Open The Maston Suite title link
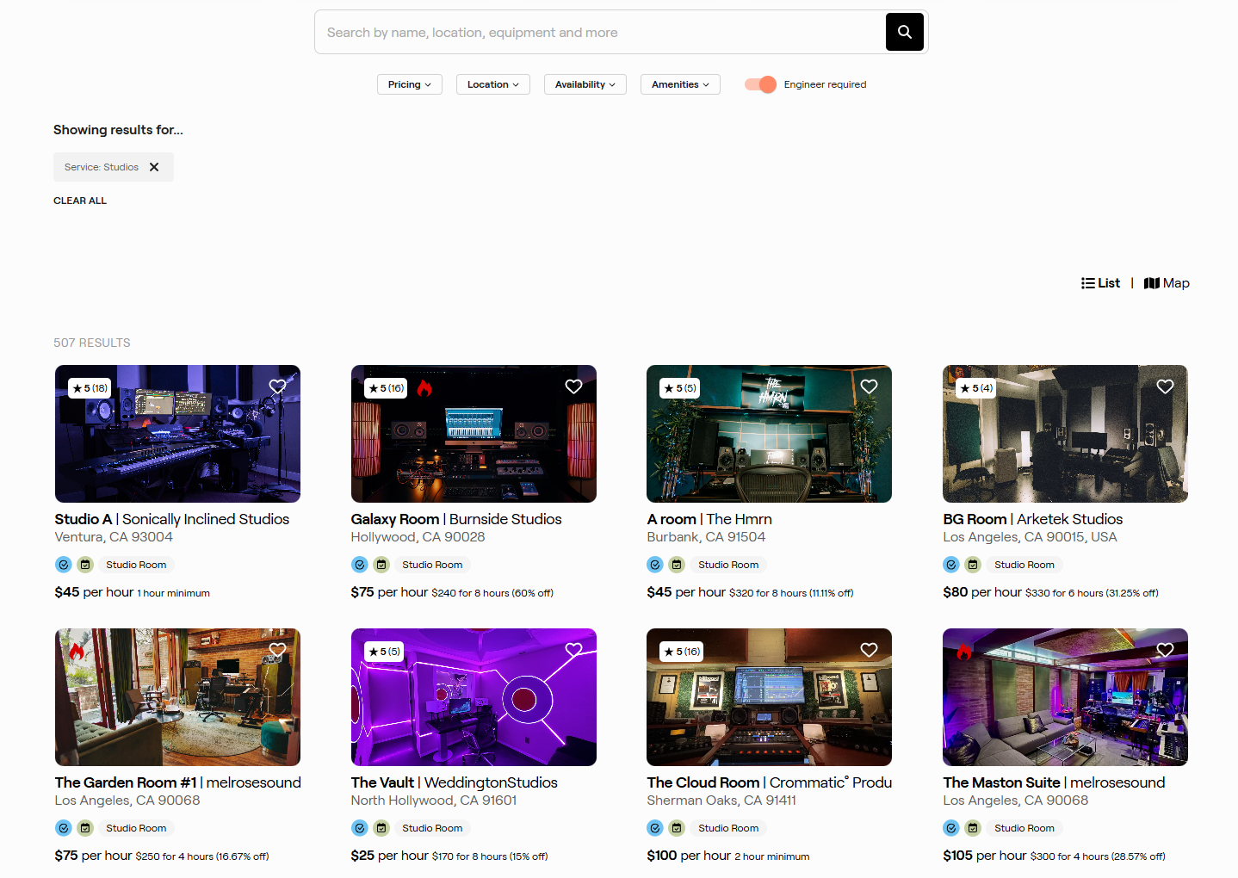The height and width of the screenshot is (878, 1238). 1054,782
